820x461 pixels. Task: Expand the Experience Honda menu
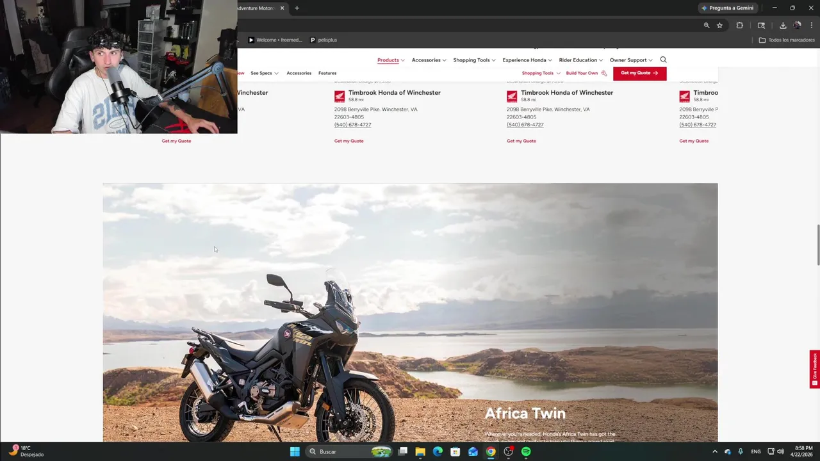coord(527,60)
